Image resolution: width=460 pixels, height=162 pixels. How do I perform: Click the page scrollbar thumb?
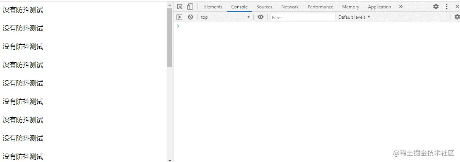tap(170, 37)
